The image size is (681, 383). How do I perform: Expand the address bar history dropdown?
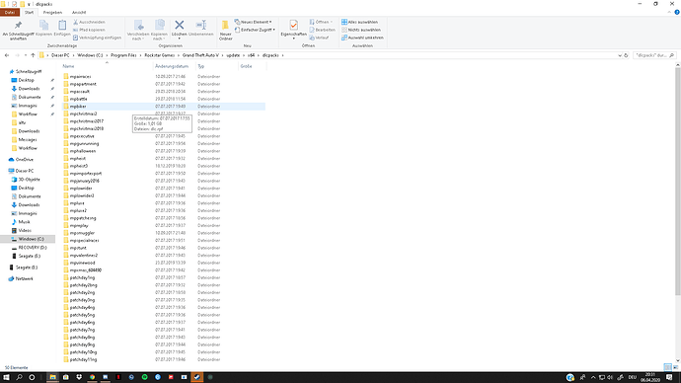[620, 55]
